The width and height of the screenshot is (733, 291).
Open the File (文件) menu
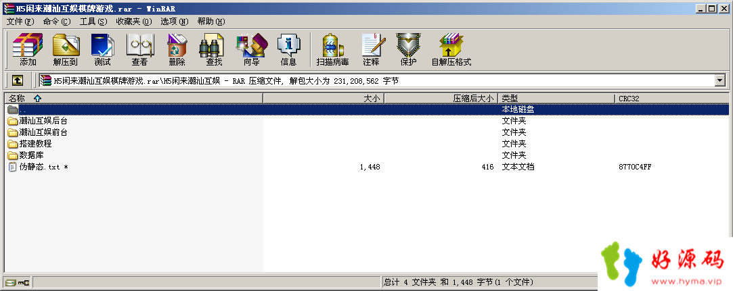(x=20, y=22)
